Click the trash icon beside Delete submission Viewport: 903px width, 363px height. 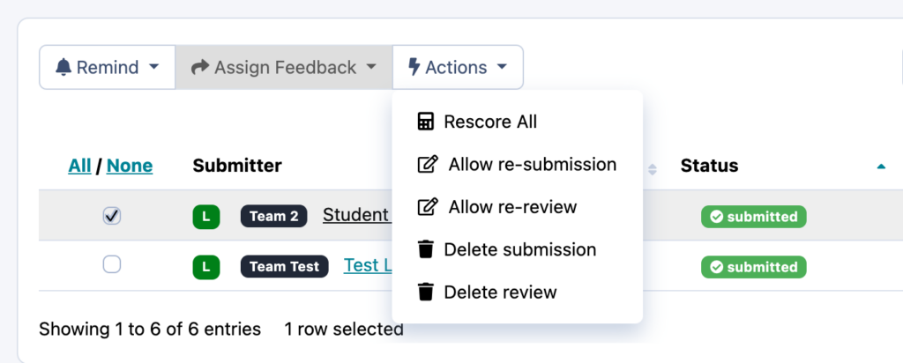click(426, 249)
